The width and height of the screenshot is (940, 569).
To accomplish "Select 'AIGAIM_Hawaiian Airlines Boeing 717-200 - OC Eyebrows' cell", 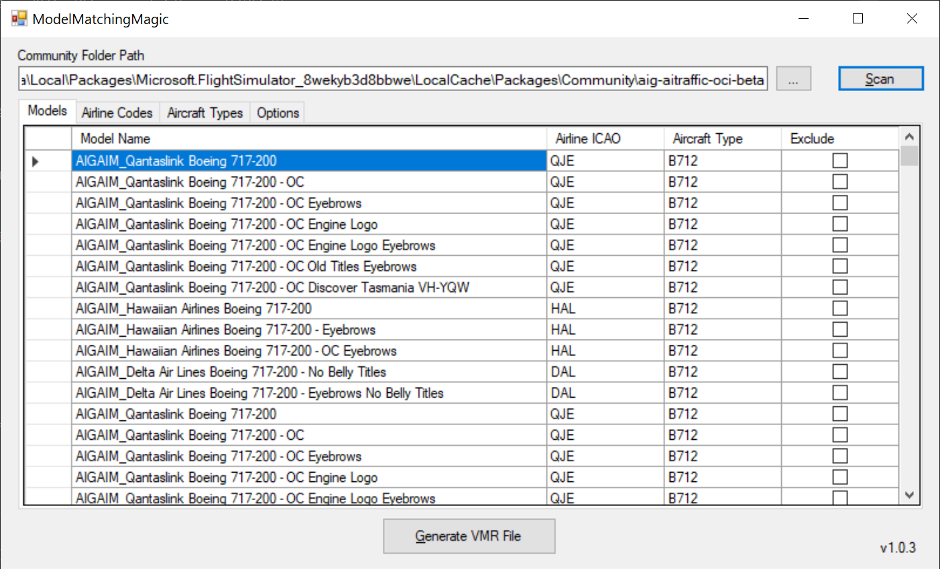I will [309, 351].
